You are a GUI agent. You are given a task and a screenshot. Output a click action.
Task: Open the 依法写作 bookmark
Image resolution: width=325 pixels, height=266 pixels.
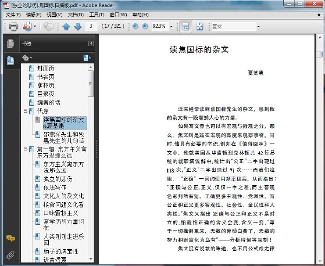pos(55,187)
